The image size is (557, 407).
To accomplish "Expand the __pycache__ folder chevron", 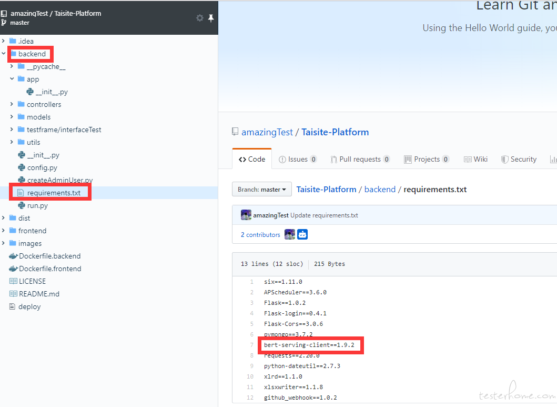I will point(12,66).
